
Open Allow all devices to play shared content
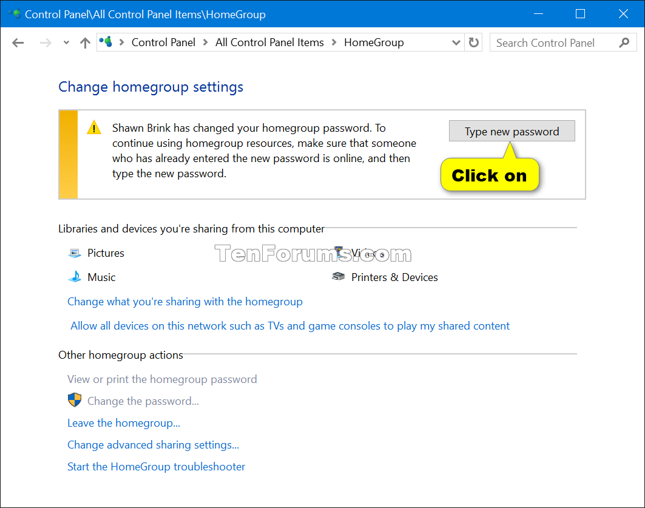tap(290, 326)
